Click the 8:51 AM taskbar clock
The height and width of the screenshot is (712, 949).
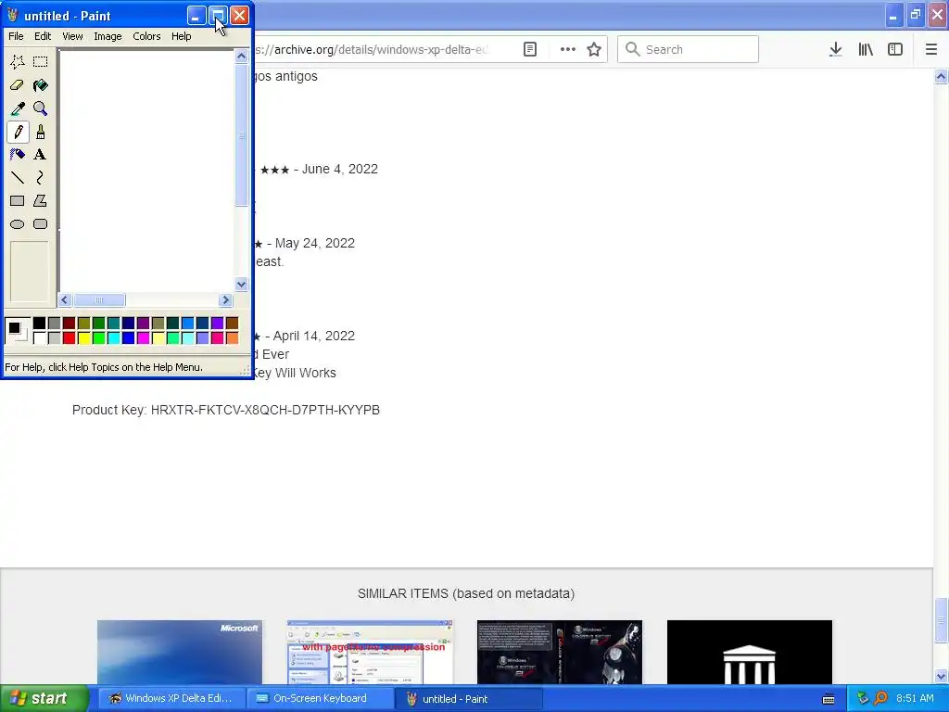915,699
